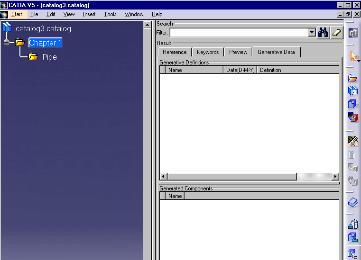Click Name column header in Generated Components
The height and width of the screenshot is (260, 361).
[175, 196]
